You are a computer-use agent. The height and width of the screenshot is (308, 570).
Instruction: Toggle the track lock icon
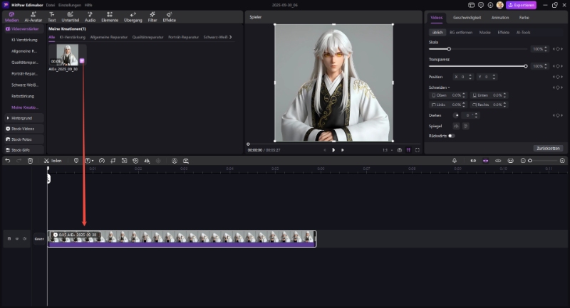click(9, 238)
